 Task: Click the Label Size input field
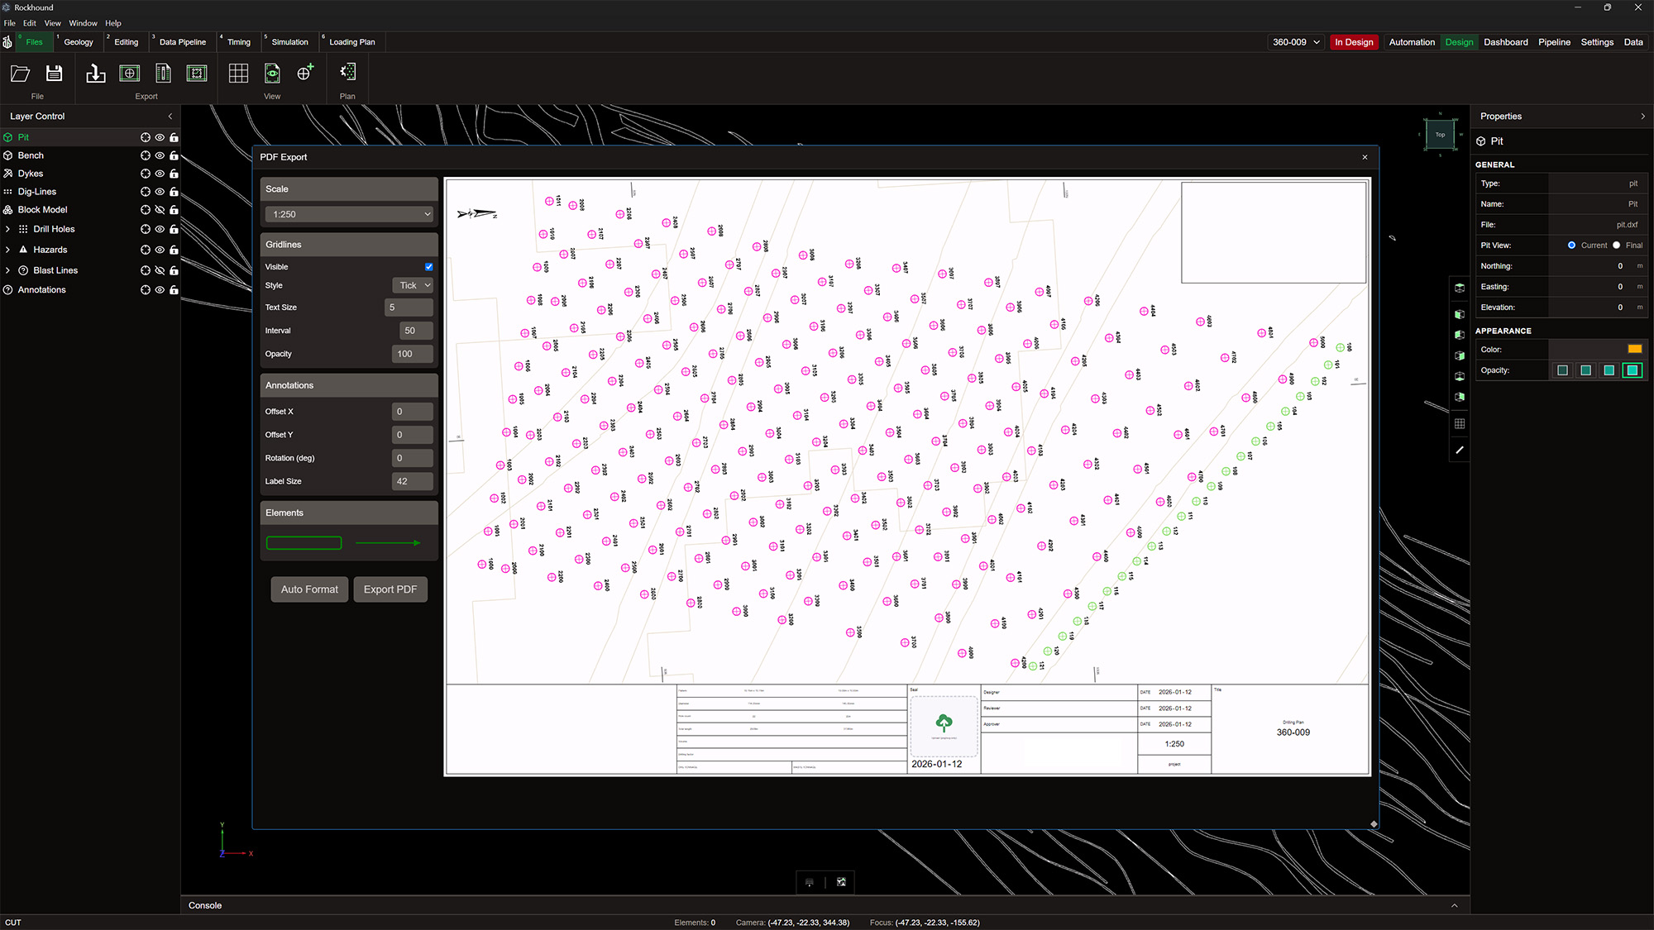412,481
